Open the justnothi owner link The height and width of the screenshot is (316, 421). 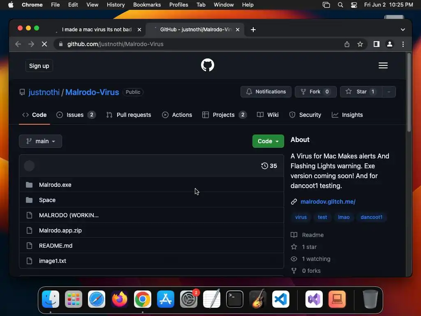[x=44, y=92]
